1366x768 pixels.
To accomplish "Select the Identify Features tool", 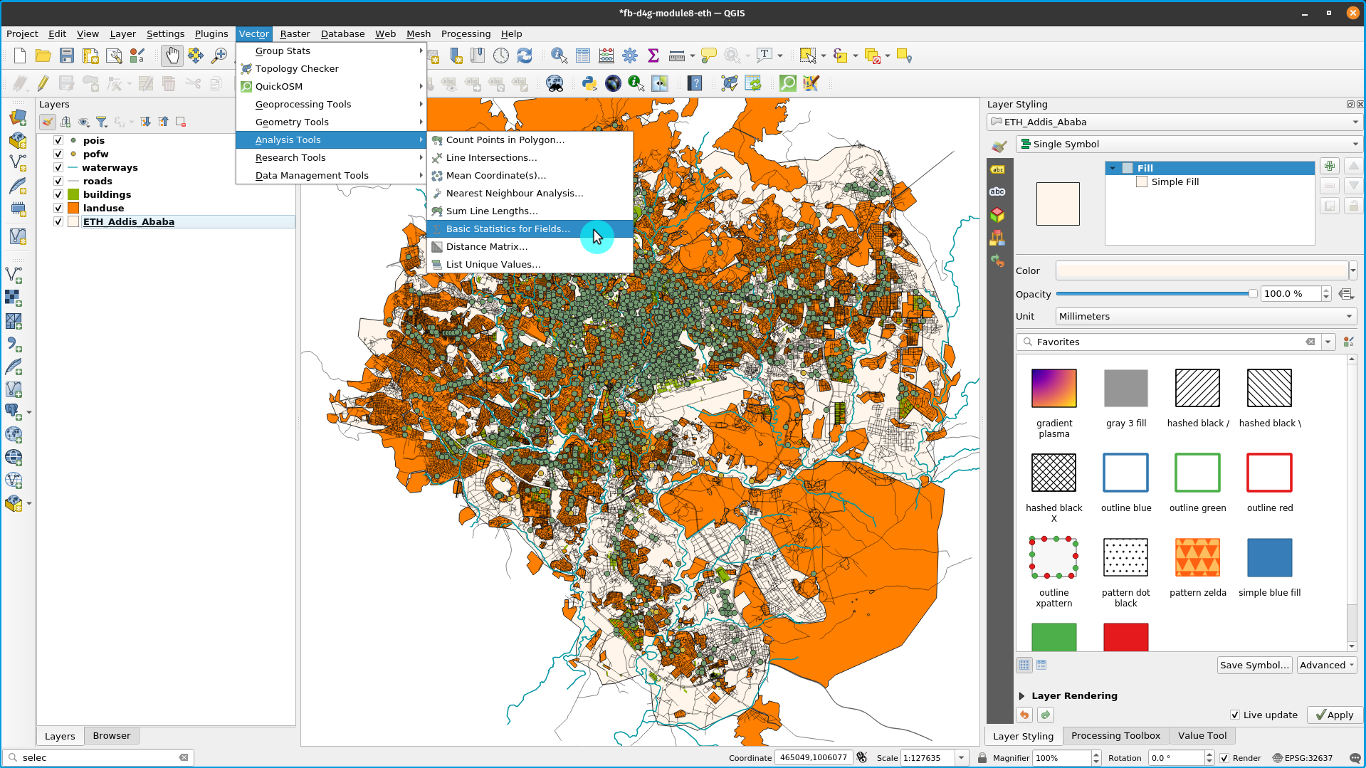I will 559,56.
